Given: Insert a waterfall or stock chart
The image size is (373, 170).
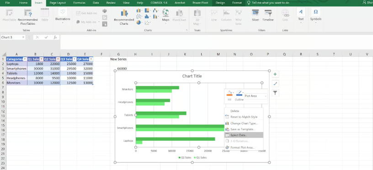Looking at the screenshot, I should pyautogui.click(x=155, y=11).
